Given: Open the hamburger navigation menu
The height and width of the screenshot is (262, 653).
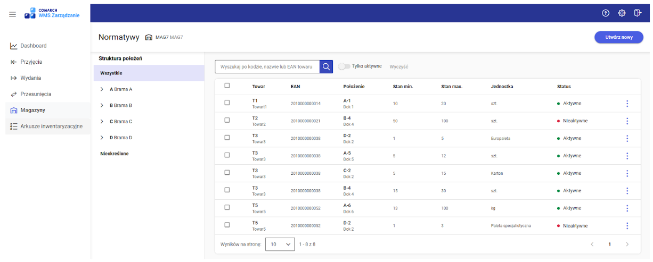Looking at the screenshot, I should click(x=12, y=14).
